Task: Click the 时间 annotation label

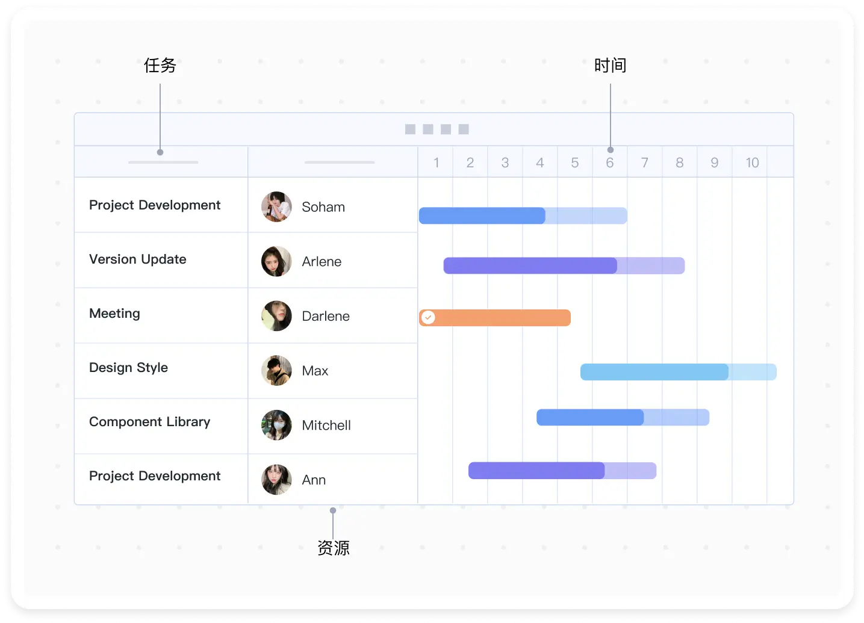Action: 611,65
